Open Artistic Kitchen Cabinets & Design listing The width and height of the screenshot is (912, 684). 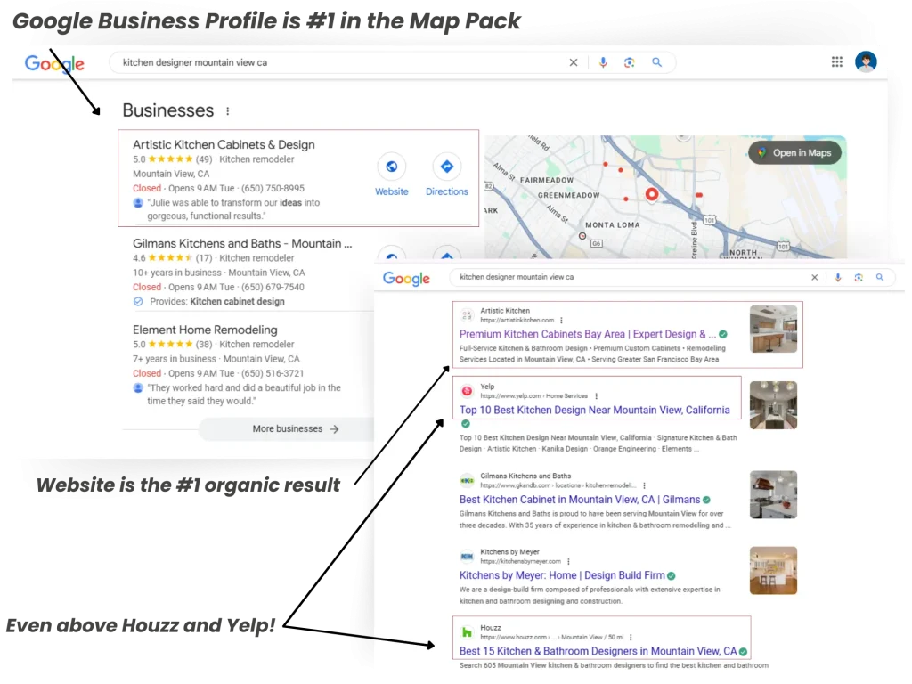(x=224, y=145)
